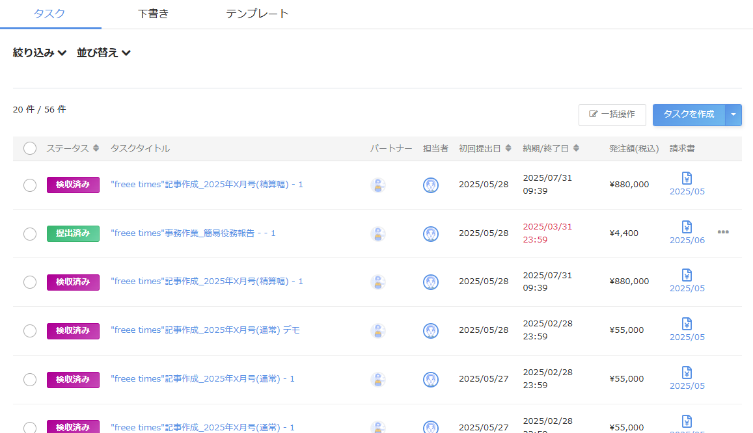Click partner avatar in デモ task row
The height and width of the screenshot is (433, 753).
coord(378,331)
